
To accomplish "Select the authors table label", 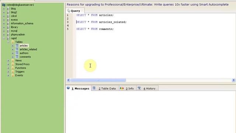I will (24, 53).
